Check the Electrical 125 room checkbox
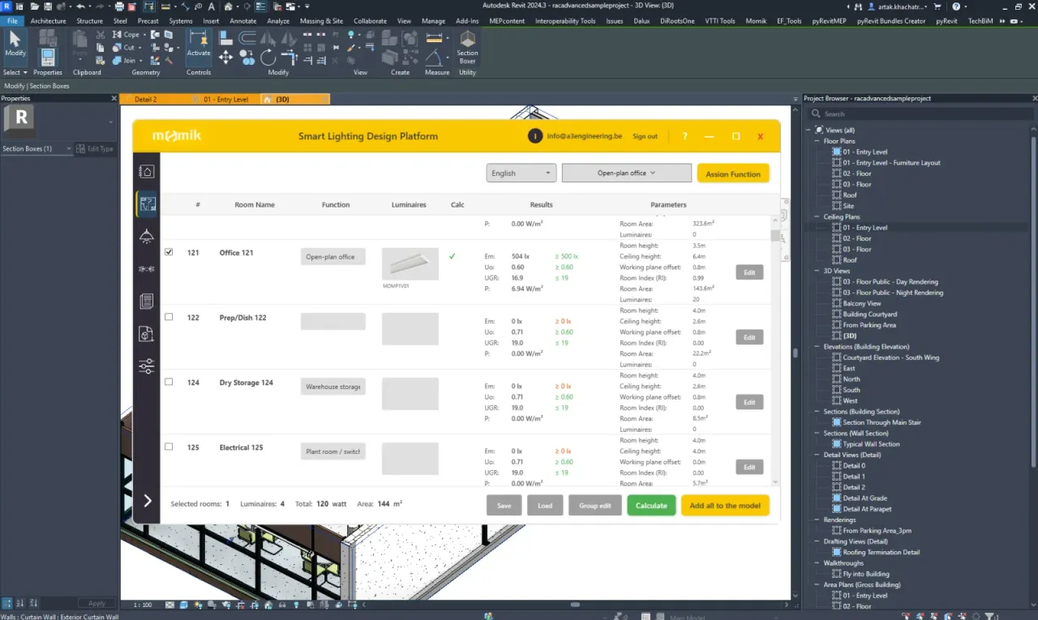 (169, 447)
